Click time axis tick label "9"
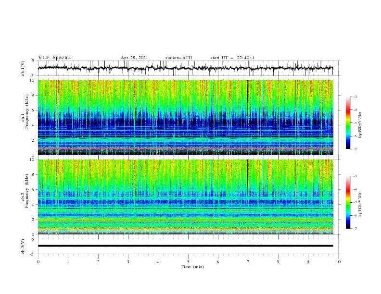This screenshot has width=381, height=294. (x=308, y=262)
